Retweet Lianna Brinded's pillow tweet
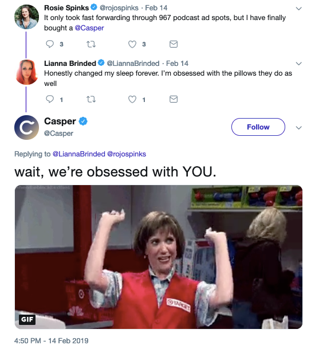The width and height of the screenshot is (315, 349). pos(90,99)
